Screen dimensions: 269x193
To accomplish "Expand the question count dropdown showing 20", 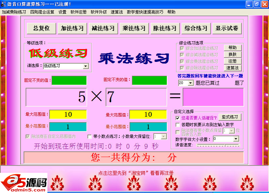I will [x=190, y=83].
